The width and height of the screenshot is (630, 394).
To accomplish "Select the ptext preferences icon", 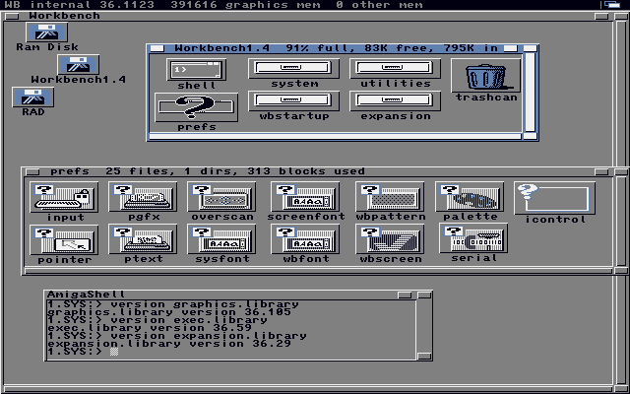I will tap(143, 239).
